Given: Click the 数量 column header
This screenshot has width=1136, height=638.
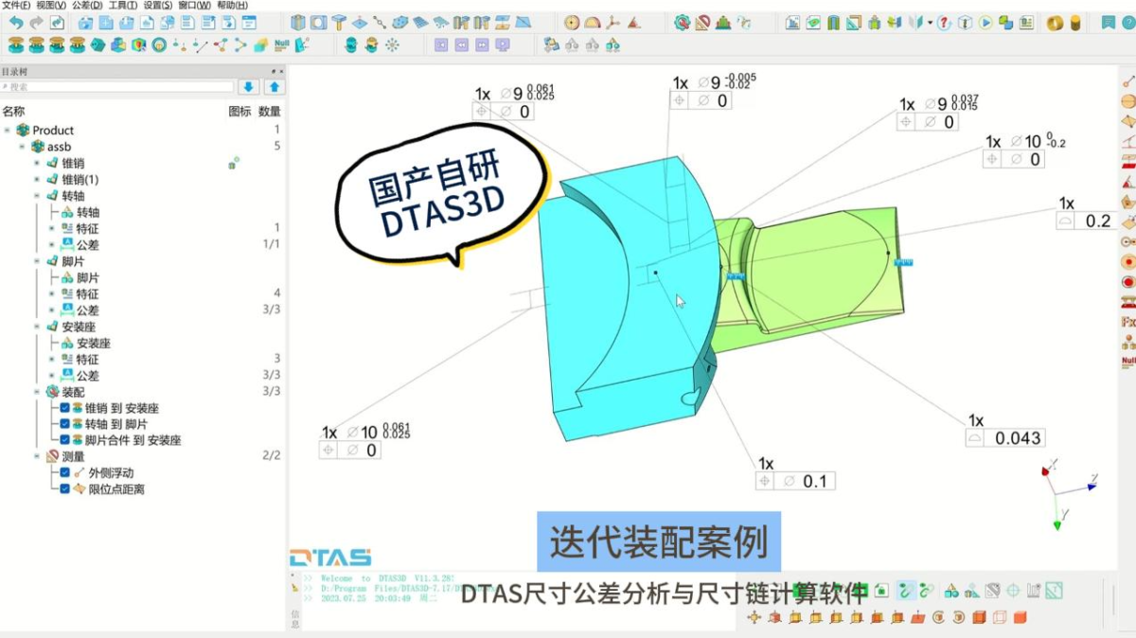Looking at the screenshot, I should [269, 112].
